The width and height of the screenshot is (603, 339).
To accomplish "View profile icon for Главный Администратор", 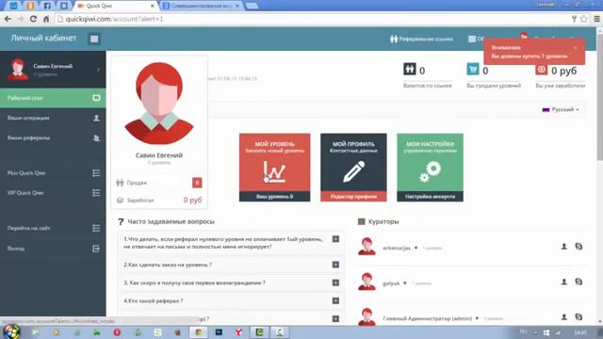I will point(563,317).
